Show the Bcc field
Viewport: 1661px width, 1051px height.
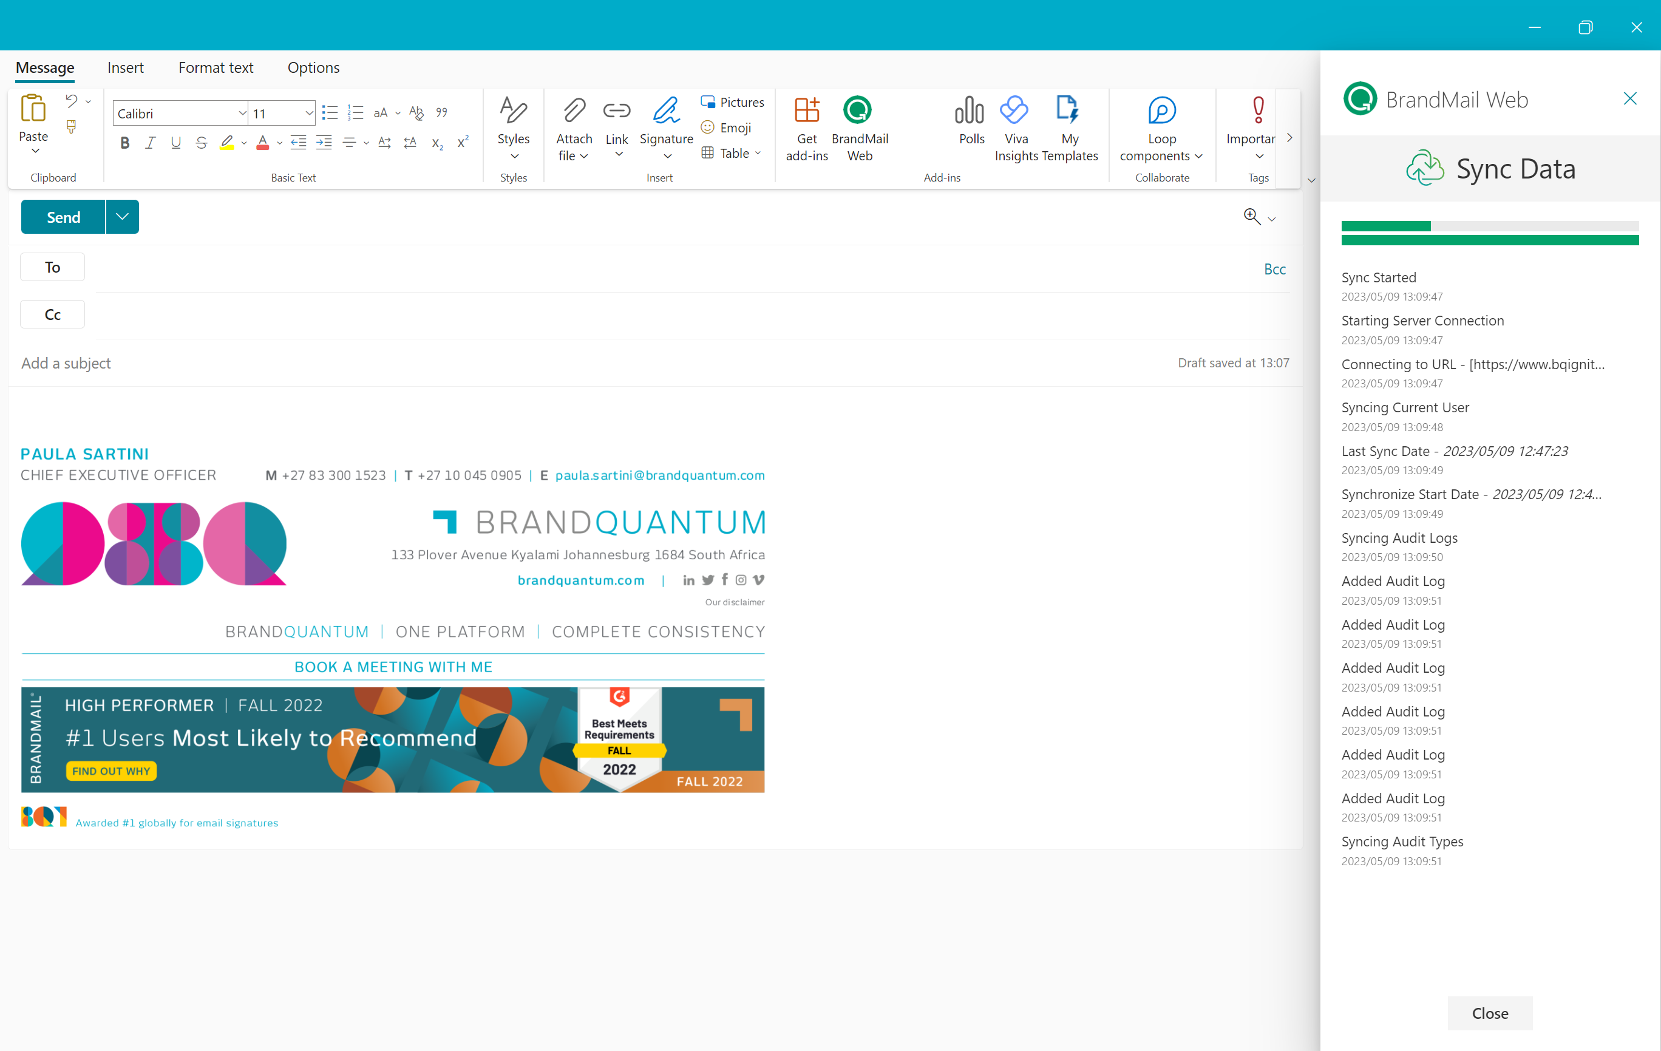tap(1275, 269)
